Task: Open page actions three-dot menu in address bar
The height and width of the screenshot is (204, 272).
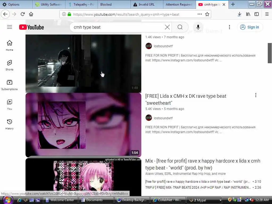Action: (x=200, y=14)
